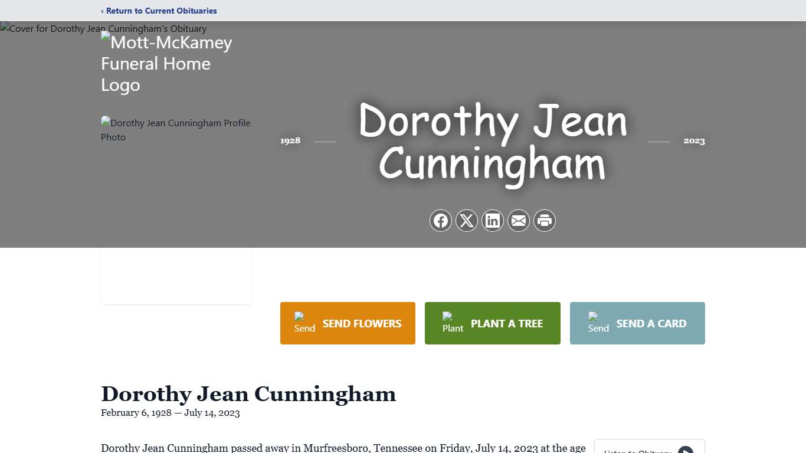Play the Listen to Obituary audio
Viewport: 806px width, 453px height.
(x=686, y=450)
